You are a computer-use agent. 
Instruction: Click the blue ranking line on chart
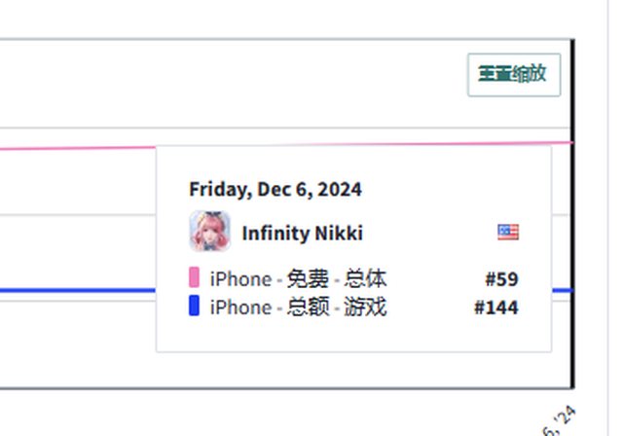(78, 290)
